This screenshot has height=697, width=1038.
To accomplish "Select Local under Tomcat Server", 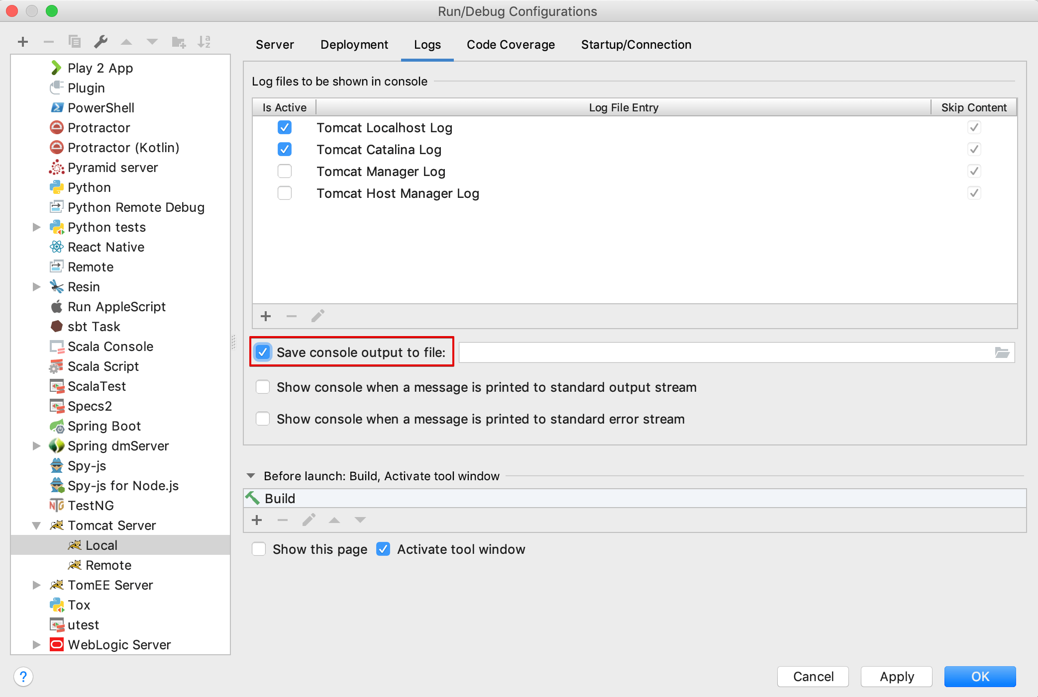I will click(120, 545).
